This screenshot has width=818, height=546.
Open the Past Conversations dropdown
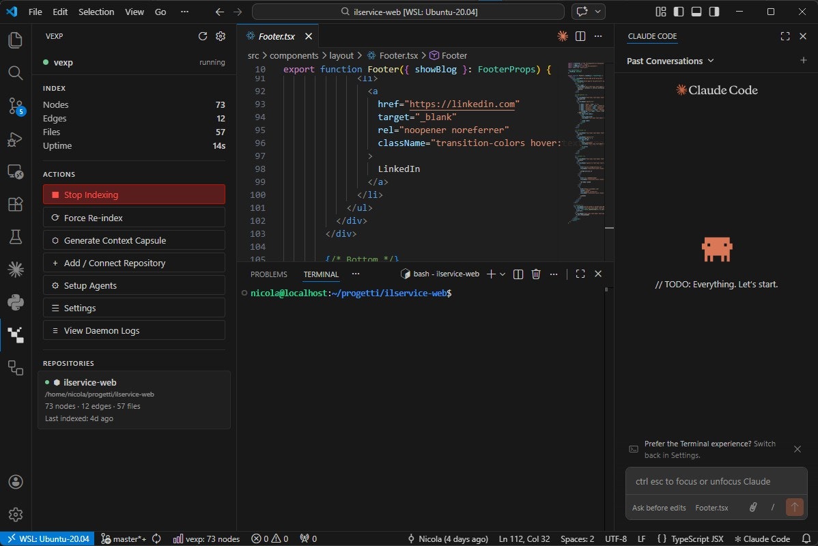coord(670,61)
